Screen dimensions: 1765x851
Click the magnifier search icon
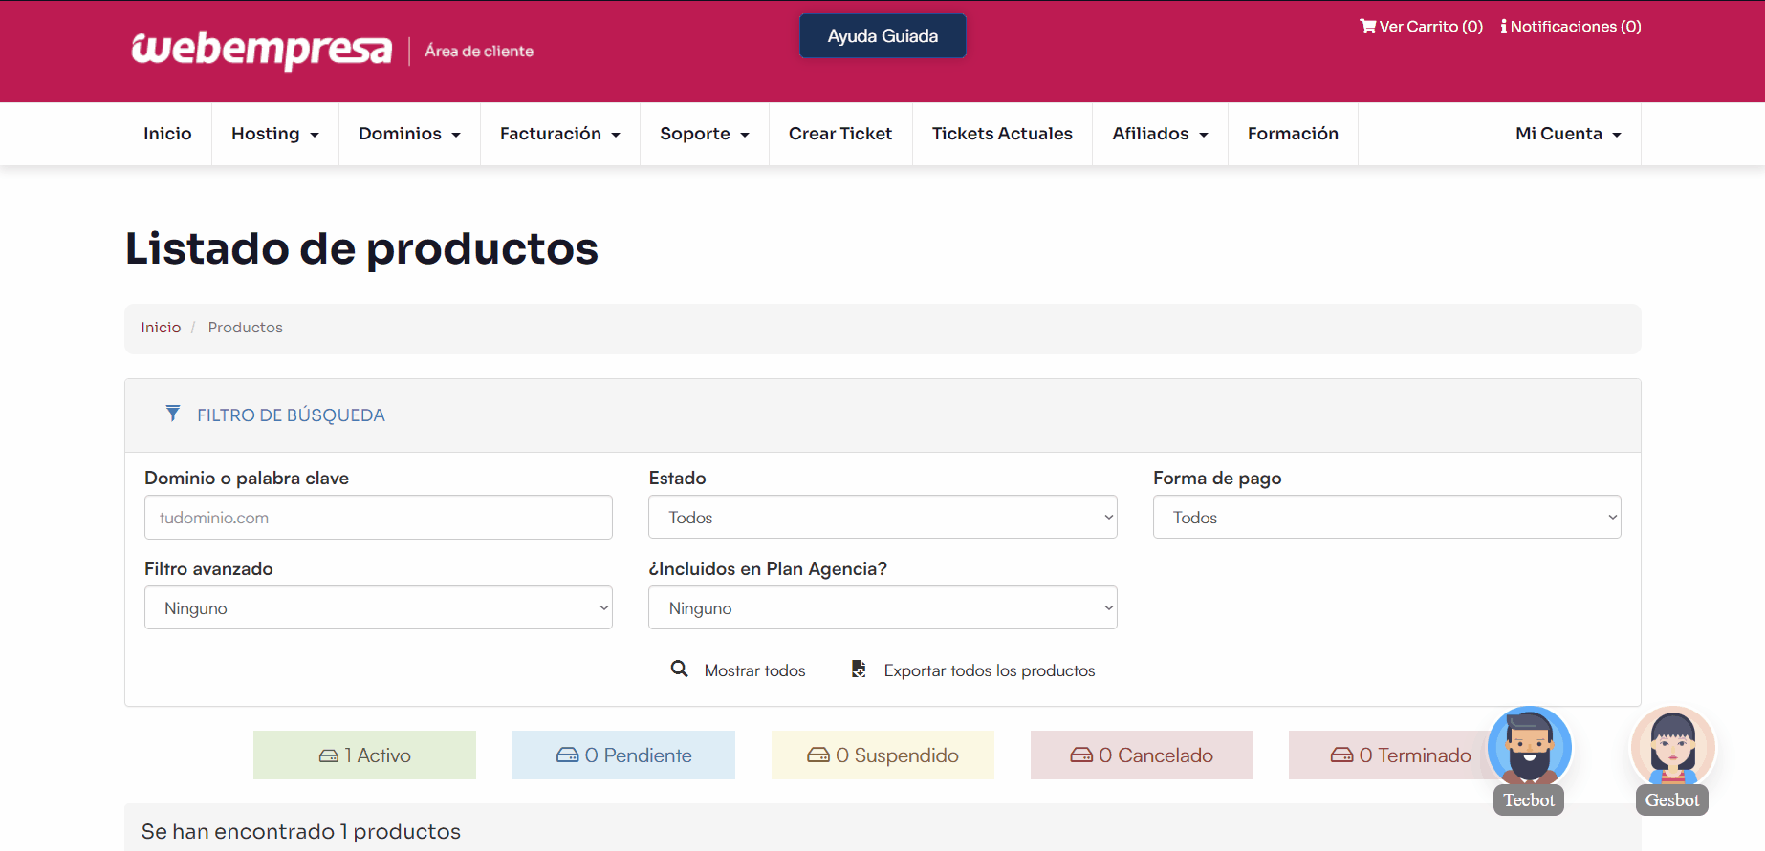(679, 670)
